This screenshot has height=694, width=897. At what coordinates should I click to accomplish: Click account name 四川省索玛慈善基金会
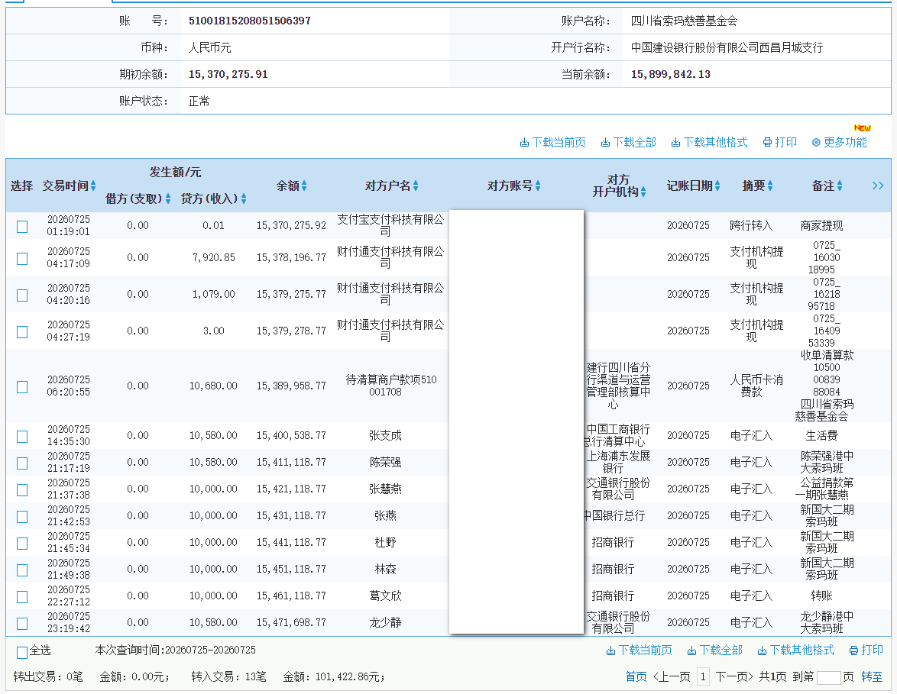(x=684, y=21)
